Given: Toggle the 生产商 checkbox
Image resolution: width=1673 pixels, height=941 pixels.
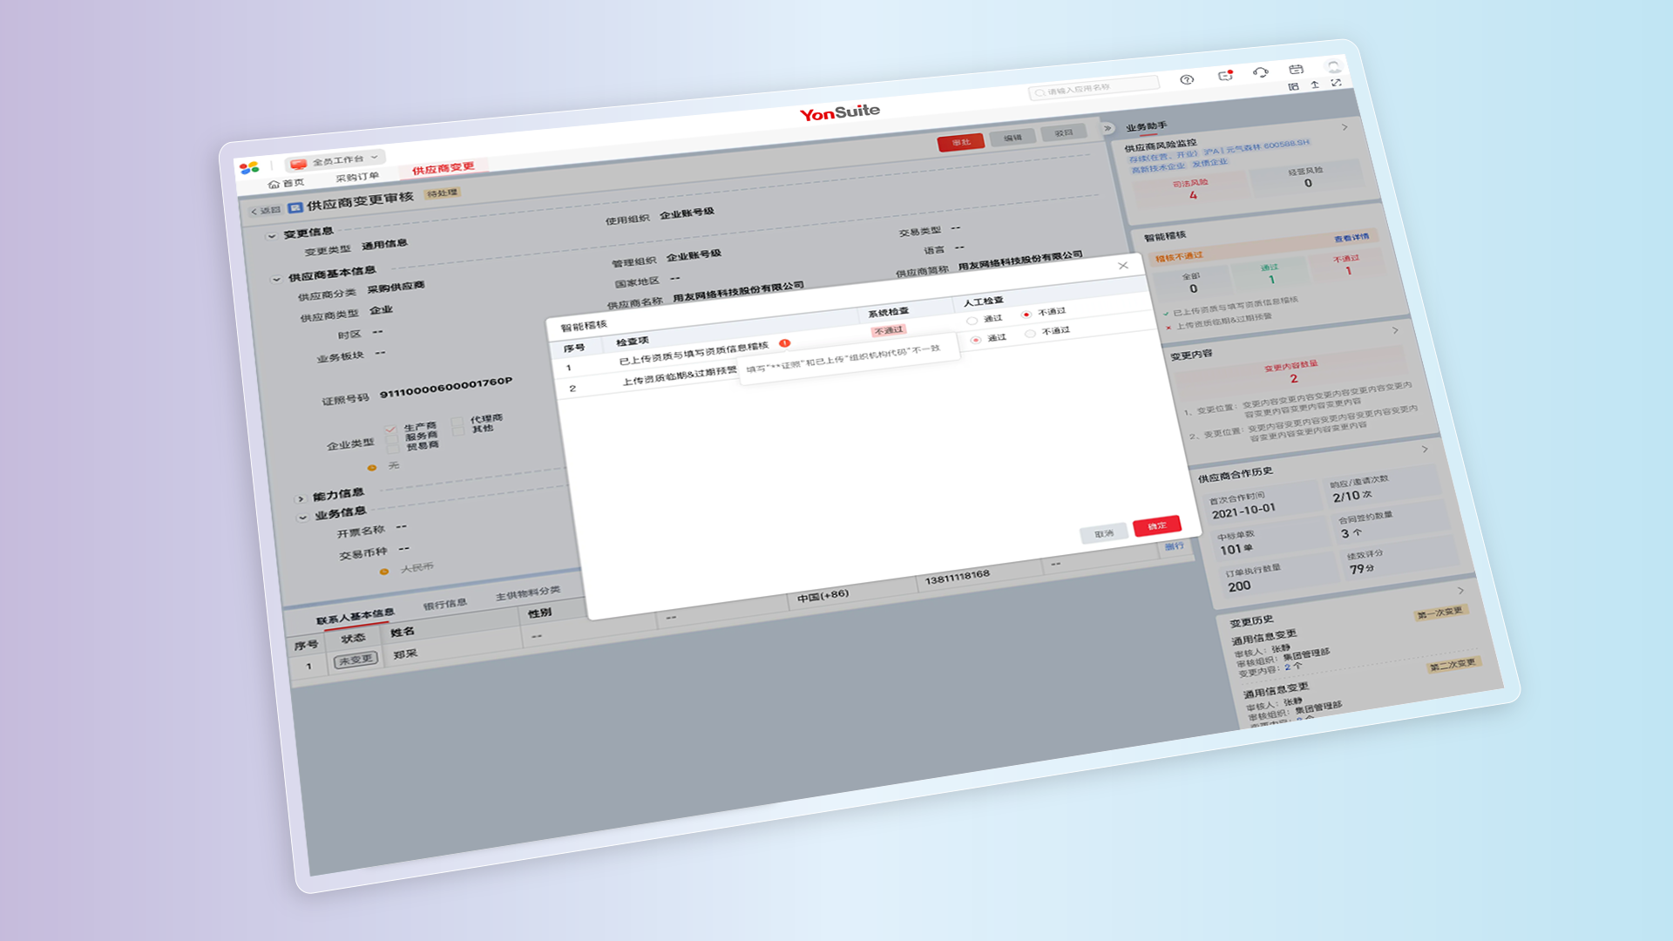Looking at the screenshot, I should (390, 429).
